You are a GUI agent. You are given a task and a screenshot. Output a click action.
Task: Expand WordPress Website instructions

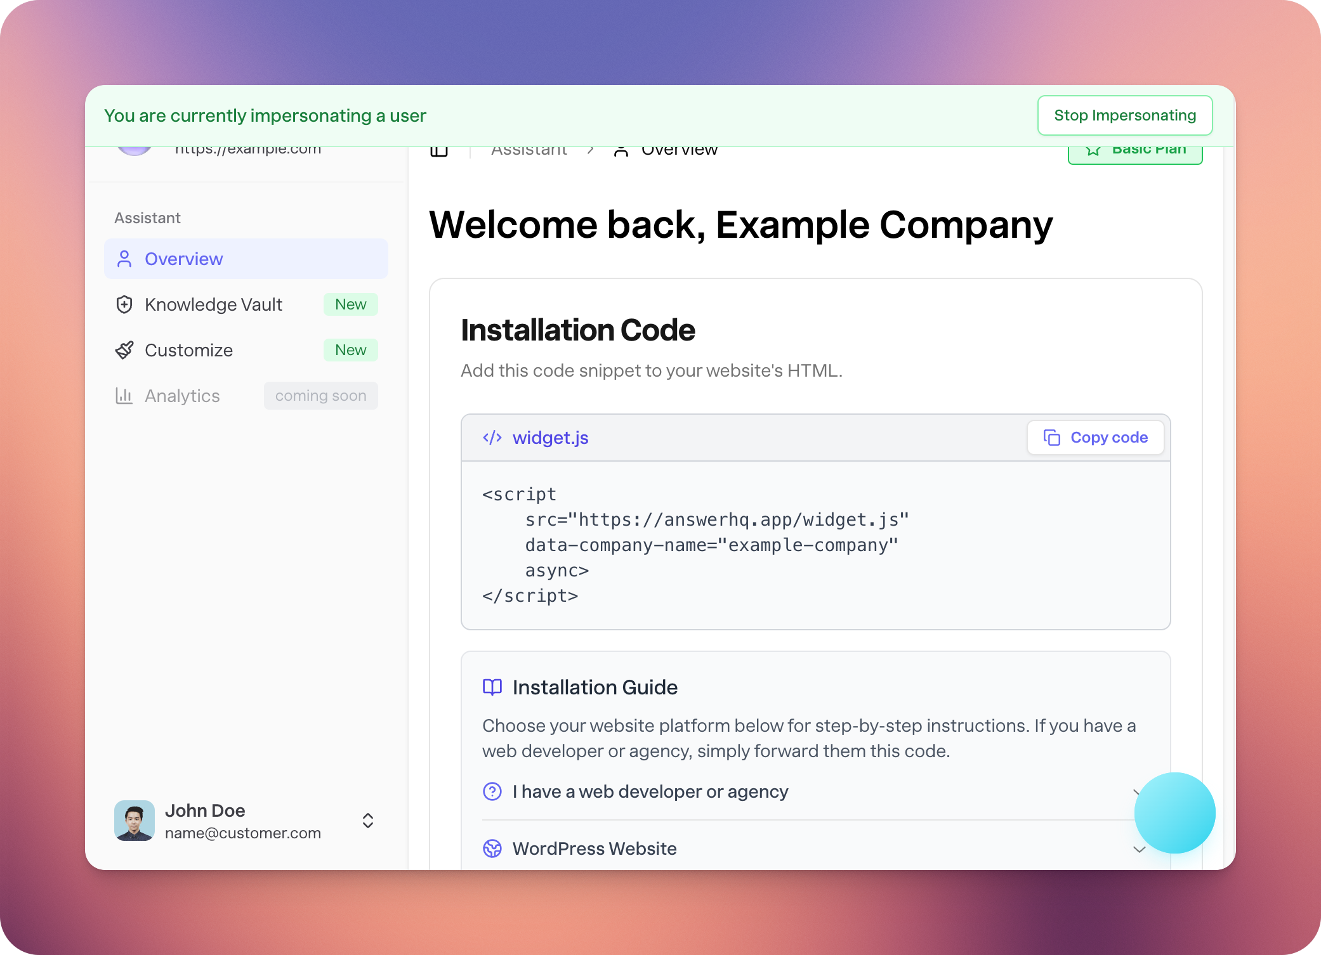[x=815, y=848]
